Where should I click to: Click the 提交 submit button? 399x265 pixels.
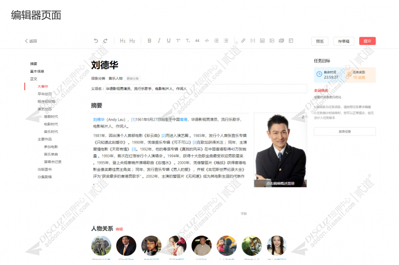point(367,41)
